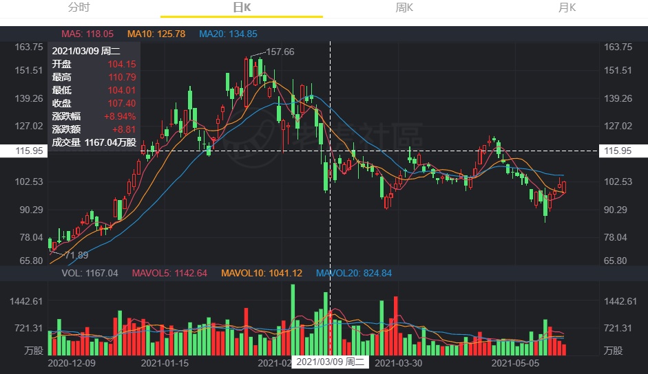Select the 日K daily candlestick tab
Image resolution: width=648 pixels, height=374 pixels.
click(x=242, y=8)
